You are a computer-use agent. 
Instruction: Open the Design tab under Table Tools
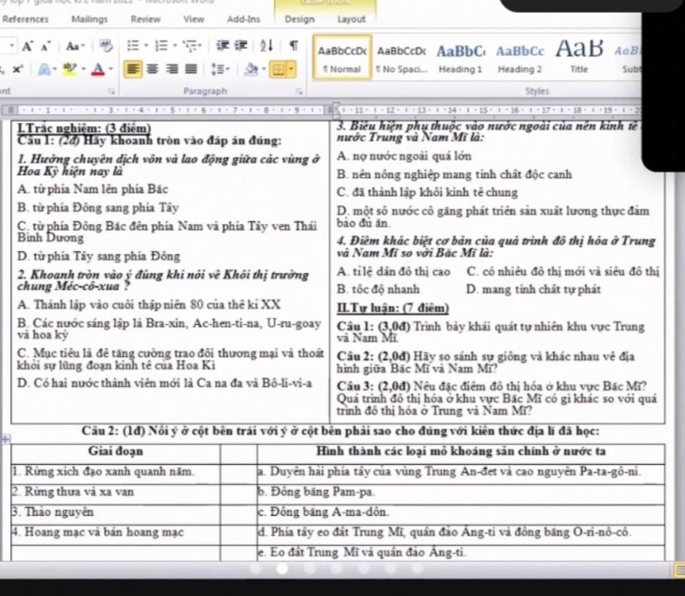click(x=299, y=19)
